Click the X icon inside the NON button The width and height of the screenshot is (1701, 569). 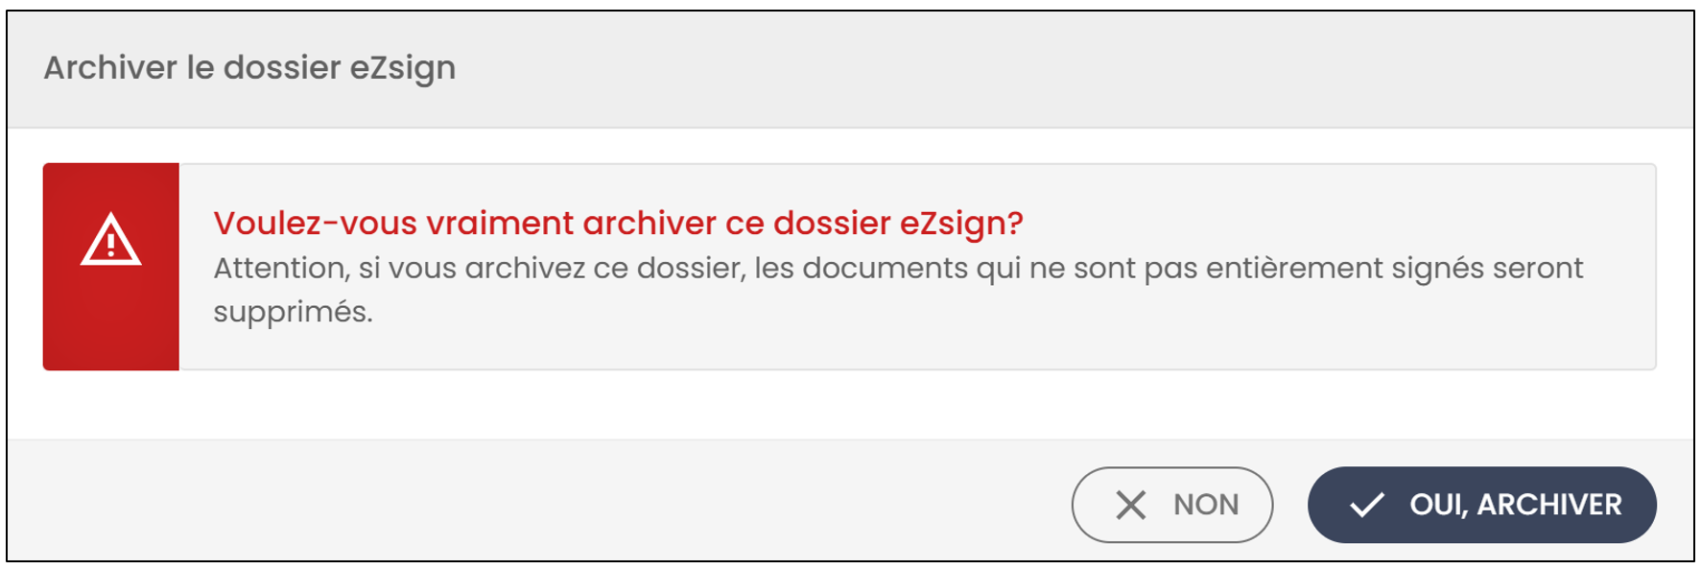pyautogui.click(x=1131, y=505)
